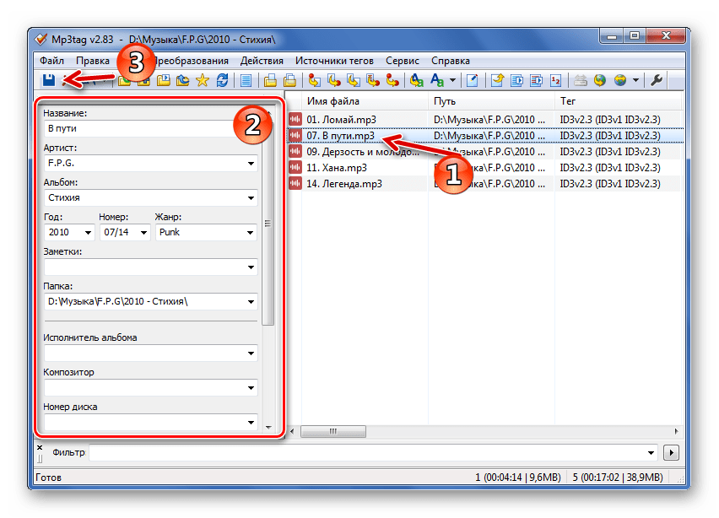Open the options wrench icon
Image resolution: width=719 pixels, height=518 pixels.
tap(657, 81)
